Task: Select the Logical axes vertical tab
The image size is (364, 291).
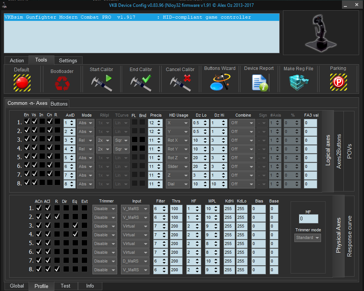Action: (328, 150)
